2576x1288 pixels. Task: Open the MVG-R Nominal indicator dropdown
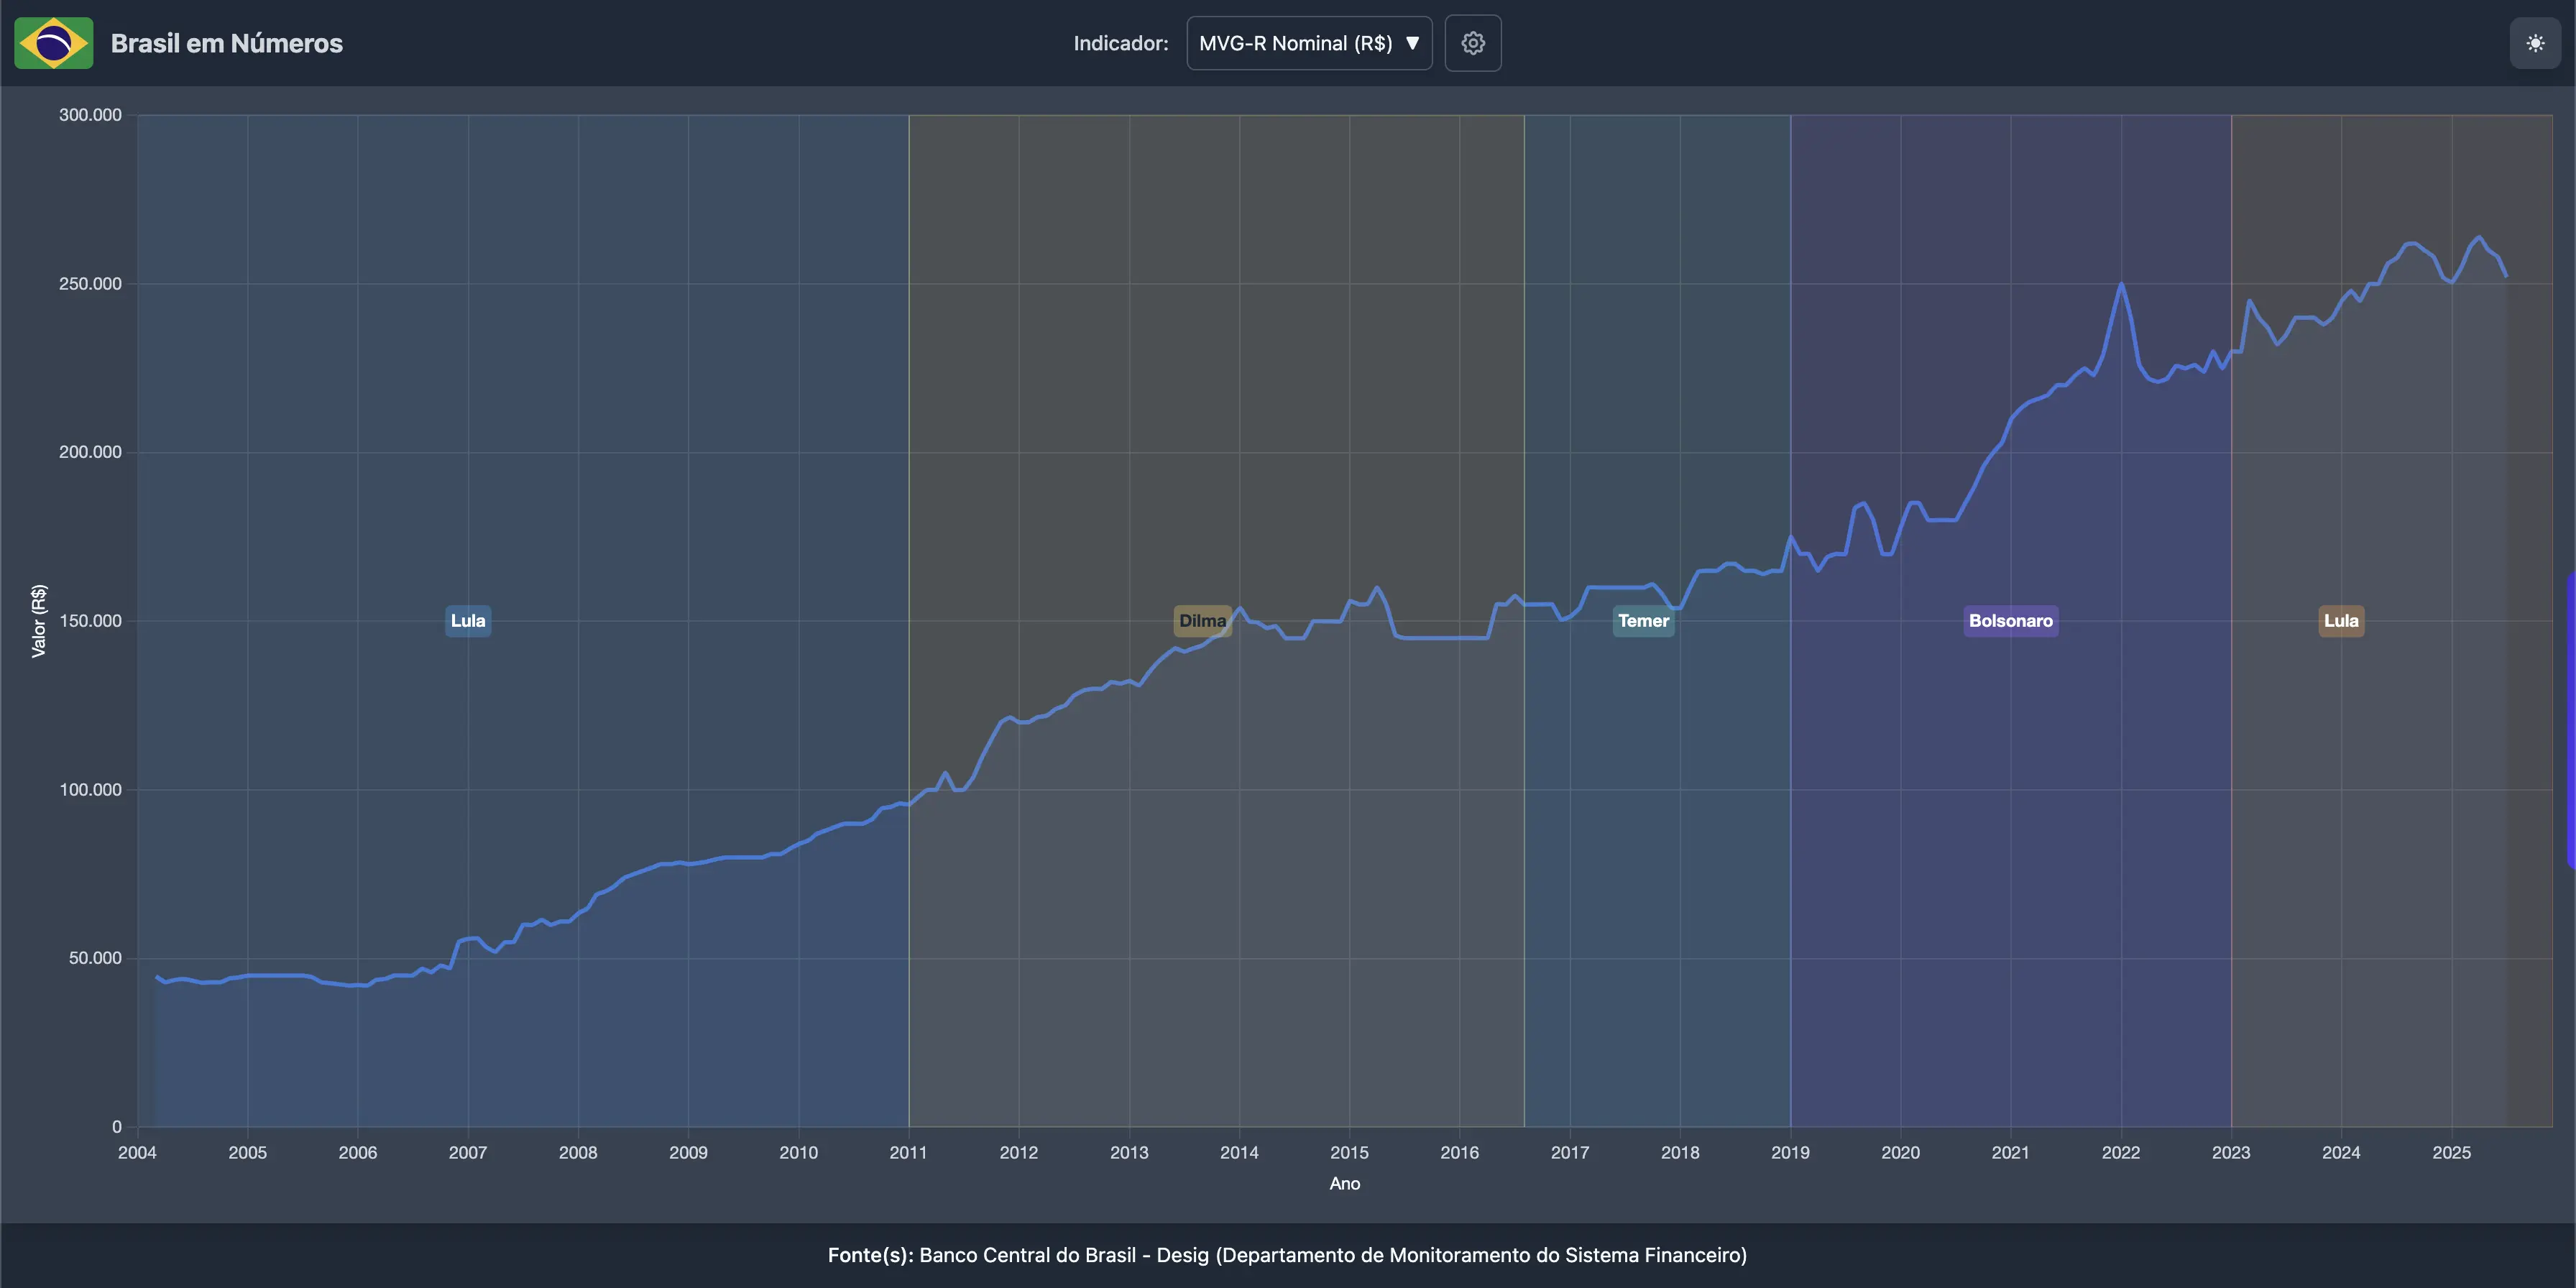pyautogui.click(x=1308, y=43)
